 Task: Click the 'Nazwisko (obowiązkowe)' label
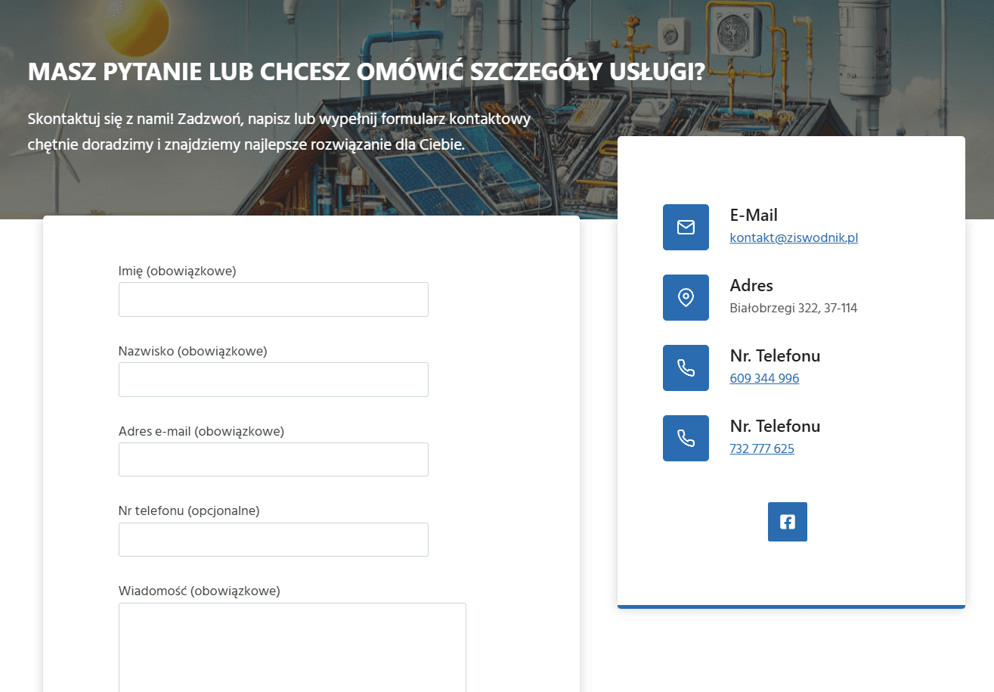tap(193, 351)
